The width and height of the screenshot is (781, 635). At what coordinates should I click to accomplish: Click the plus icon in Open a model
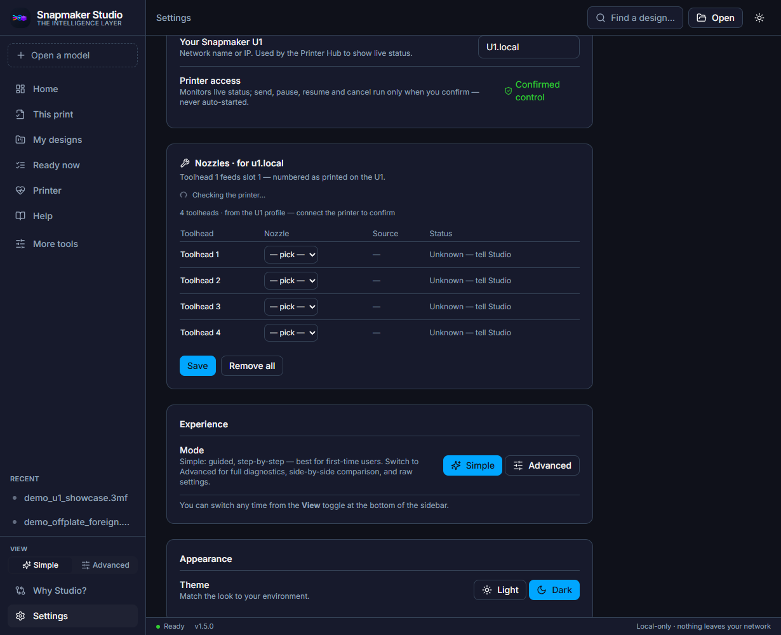tap(21, 55)
